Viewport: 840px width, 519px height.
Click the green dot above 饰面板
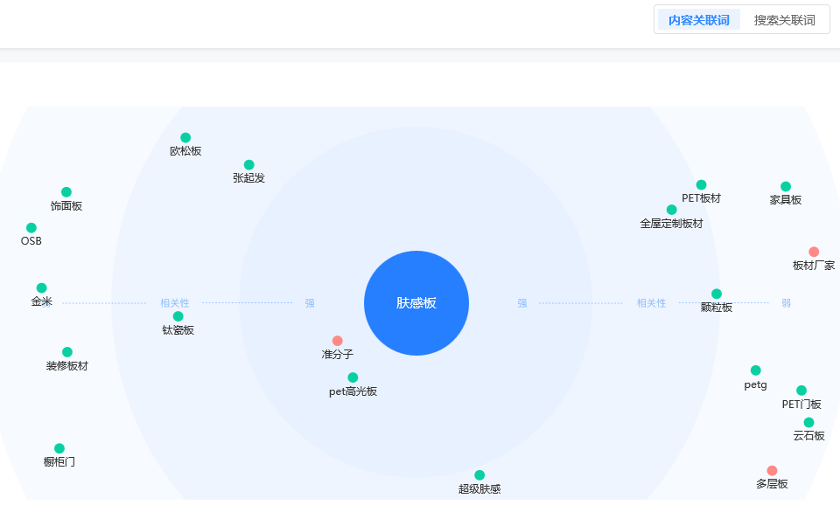click(66, 192)
